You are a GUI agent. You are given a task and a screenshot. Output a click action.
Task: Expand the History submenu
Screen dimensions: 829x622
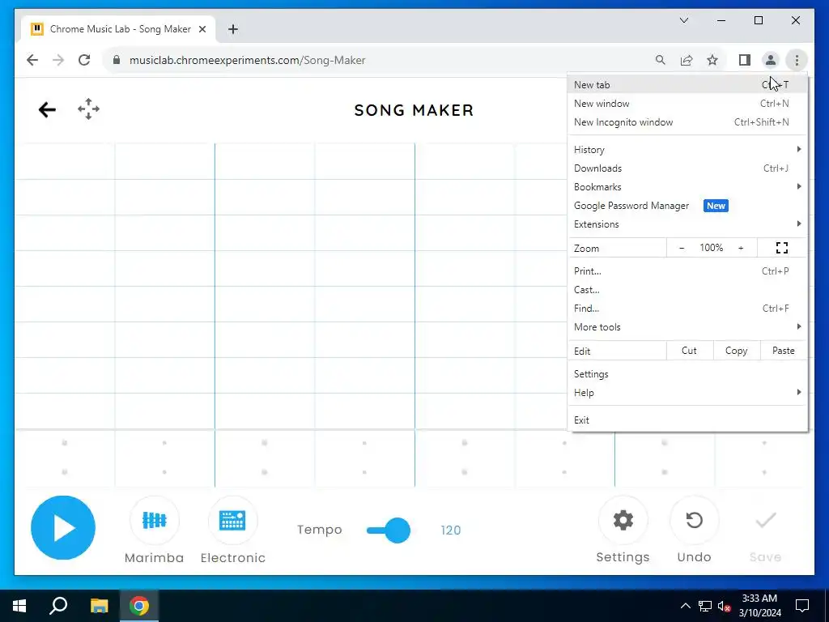(687, 150)
